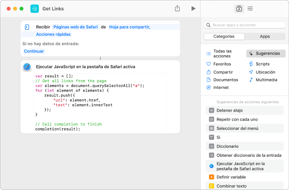The image size is (289, 190).
Task: Click the Páginas web de Safari link
Action: pyautogui.click(x=75, y=27)
